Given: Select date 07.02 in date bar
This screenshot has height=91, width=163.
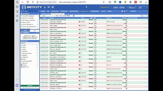Looking at the screenshot, I should [x=64, y=16].
